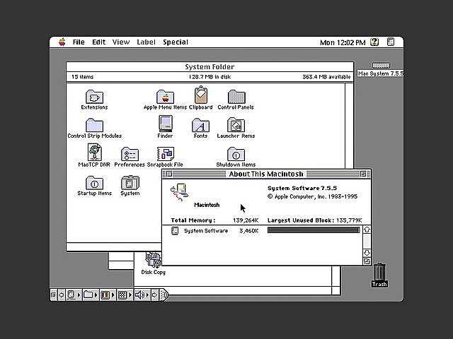Open the Guide help menu icon
The image size is (453, 339).
coord(374,42)
